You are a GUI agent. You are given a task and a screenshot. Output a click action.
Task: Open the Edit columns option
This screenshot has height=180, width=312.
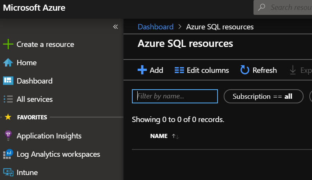[202, 70]
